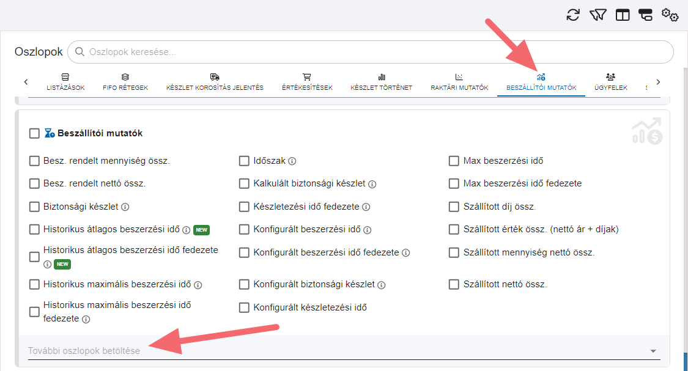Click info icon beside Kalkulált biztonsági készlet
The image size is (688, 371).
click(x=372, y=184)
